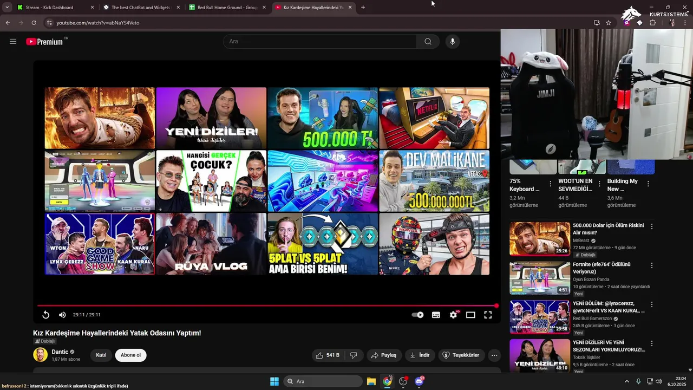The image size is (693, 390).
Task: Open 500.000 Dolar İçin Ölüm Riskini title
Action: 608,229
